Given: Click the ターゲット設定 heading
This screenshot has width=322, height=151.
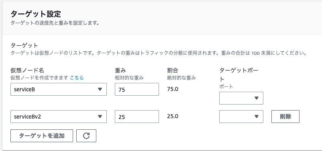Looking at the screenshot, I should (x=36, y=14).
